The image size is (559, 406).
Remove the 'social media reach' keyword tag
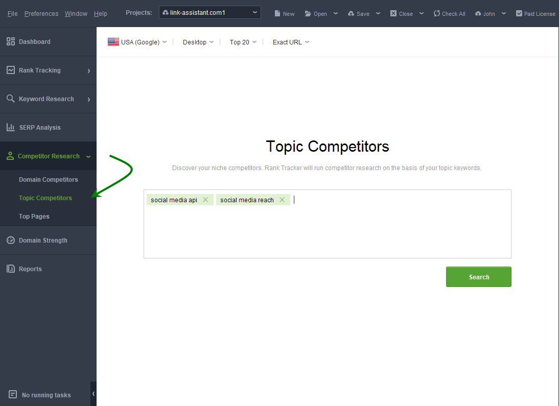point(282,200)
